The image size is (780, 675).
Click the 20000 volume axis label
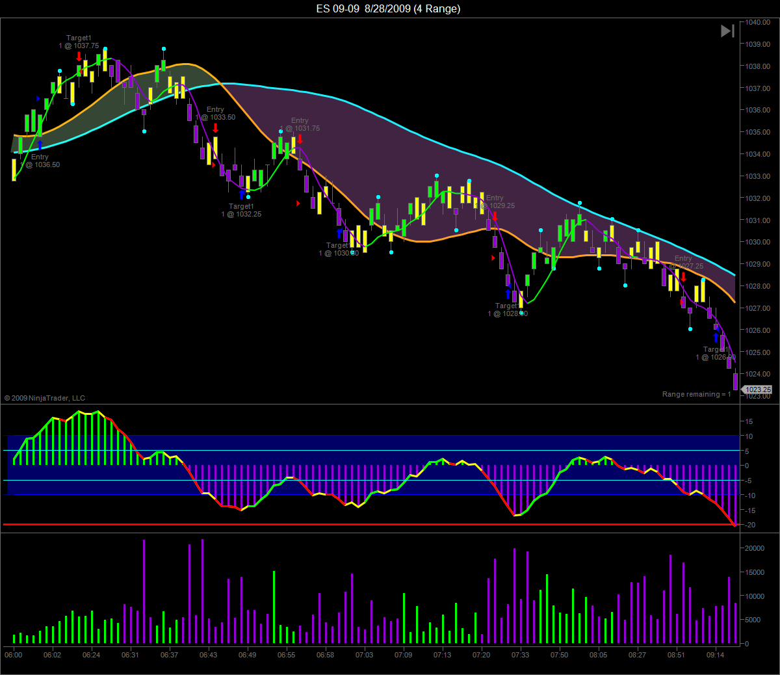(755, 548)
